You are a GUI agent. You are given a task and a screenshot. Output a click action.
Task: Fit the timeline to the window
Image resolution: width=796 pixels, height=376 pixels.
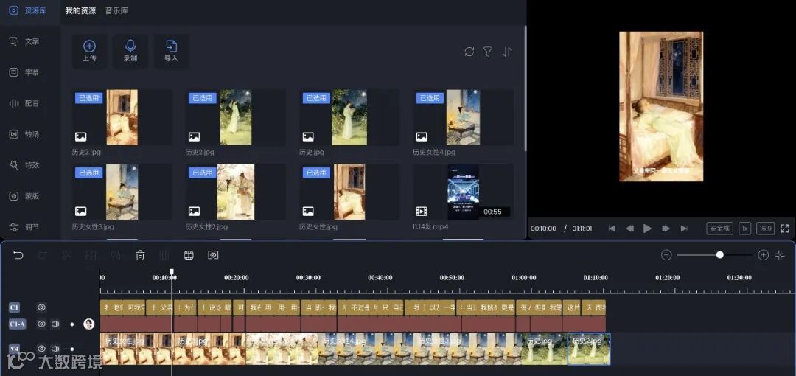point(781,255)
